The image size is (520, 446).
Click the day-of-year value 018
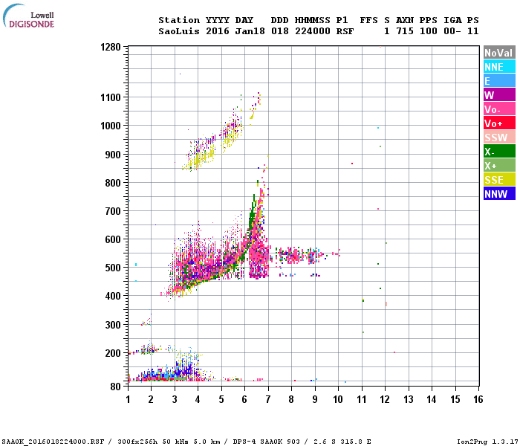[280, 31]
